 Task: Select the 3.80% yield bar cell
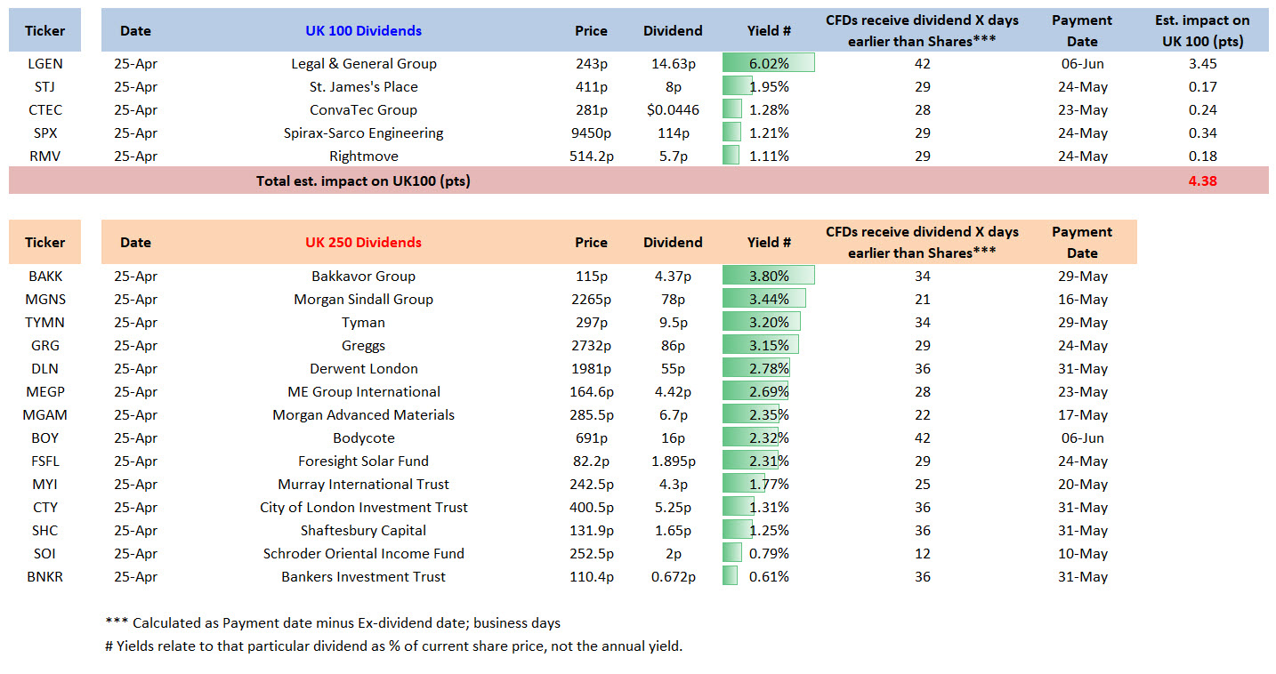[x=769, y=276]
